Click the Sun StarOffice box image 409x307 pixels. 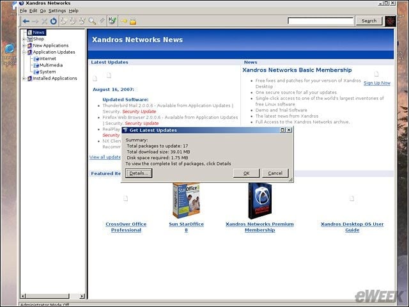tap(186, 200)
